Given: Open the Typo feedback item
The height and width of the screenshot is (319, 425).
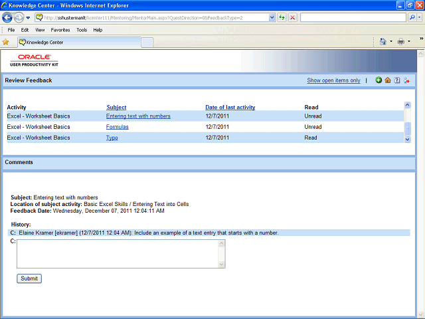Looking at the screenshot, I should coord(112,138).
